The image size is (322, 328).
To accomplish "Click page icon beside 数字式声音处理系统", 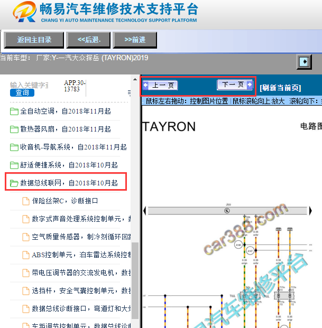I will pos(26,219).
